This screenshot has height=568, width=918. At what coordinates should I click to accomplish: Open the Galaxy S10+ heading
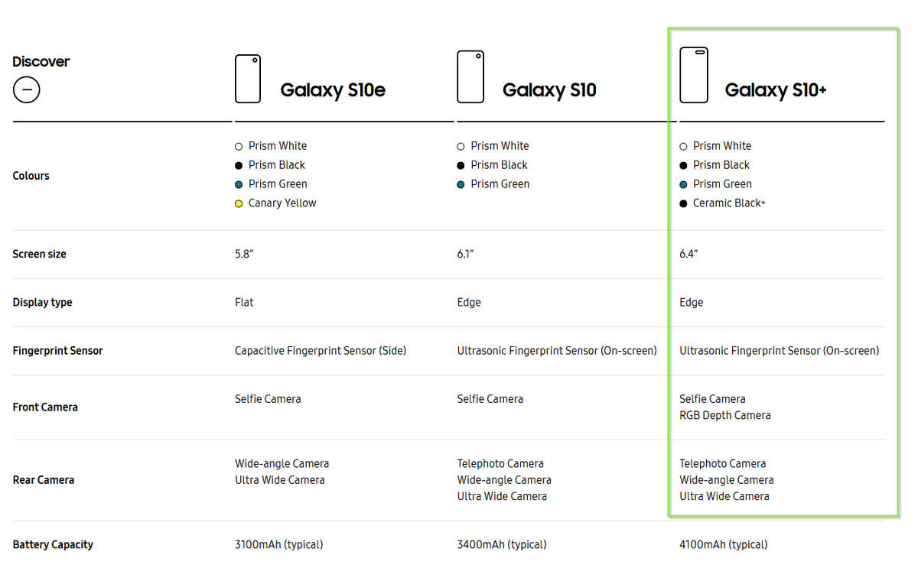tap(775, 90)
